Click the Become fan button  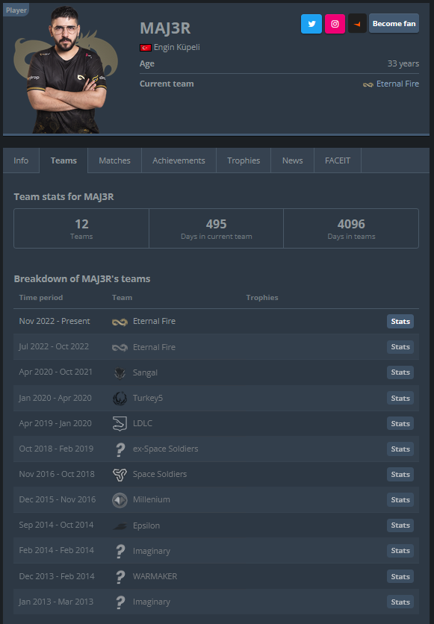click(394, 23)
